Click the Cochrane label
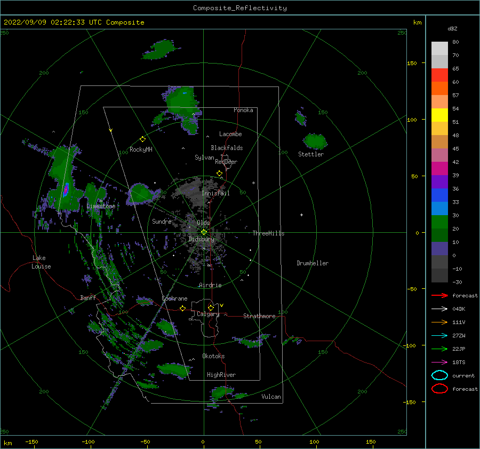Viewport: 480px width, 449px height. pyautogui.click(x=174, y=298)
